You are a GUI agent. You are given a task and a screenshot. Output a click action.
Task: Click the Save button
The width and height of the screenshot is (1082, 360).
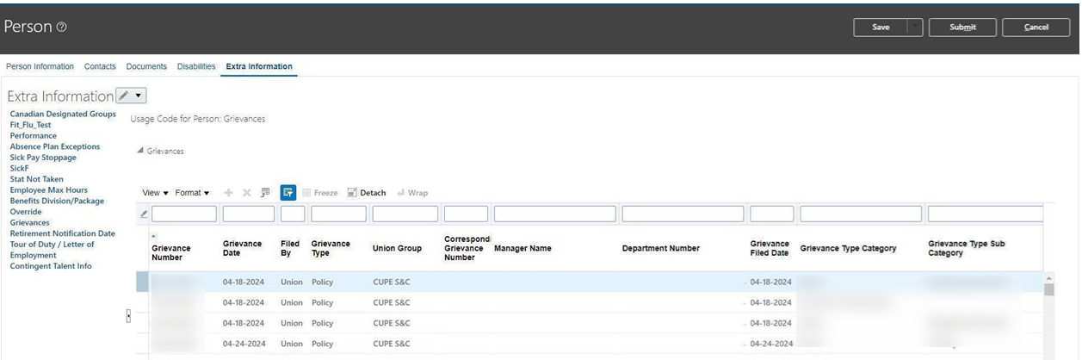point(881,28)
